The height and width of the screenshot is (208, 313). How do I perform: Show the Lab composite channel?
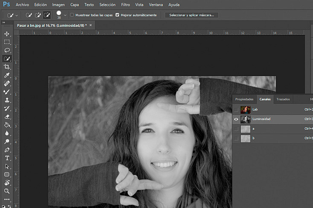(236, 109)
